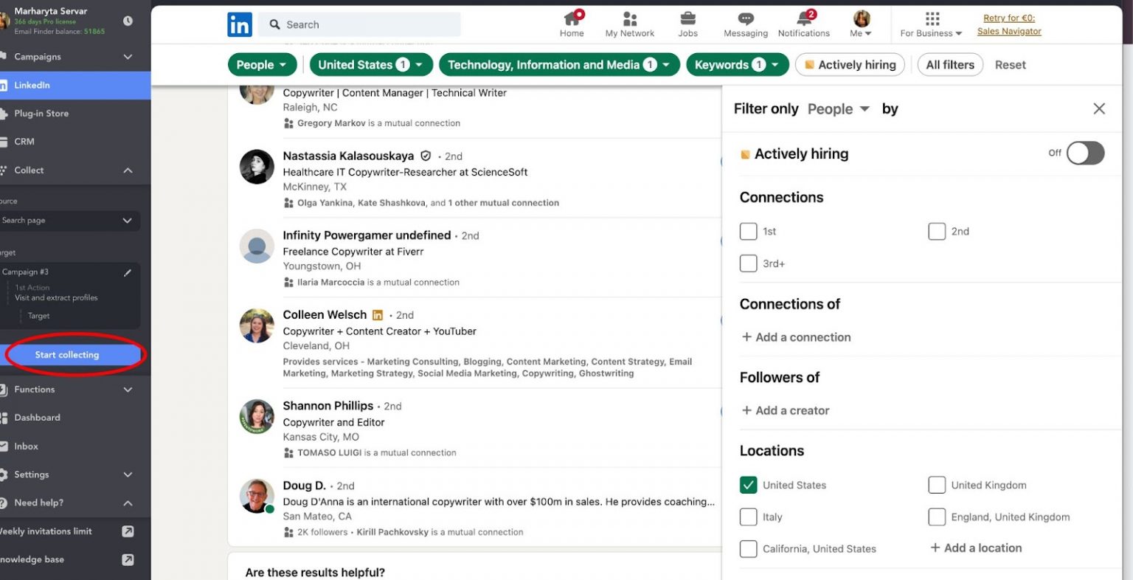Open the LinkedIn Jobs icon
This screenshot has height=580, width=1133.
(687, 23)
